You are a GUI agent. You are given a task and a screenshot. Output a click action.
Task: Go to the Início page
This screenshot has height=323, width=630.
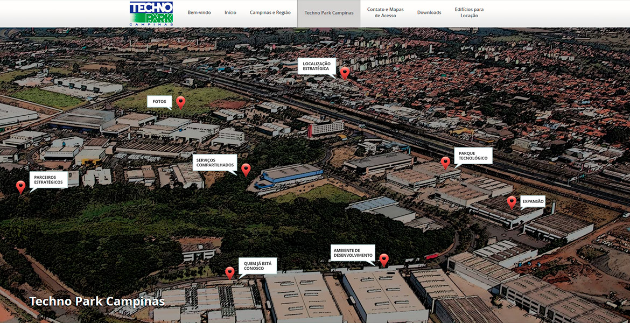[230, 12]
